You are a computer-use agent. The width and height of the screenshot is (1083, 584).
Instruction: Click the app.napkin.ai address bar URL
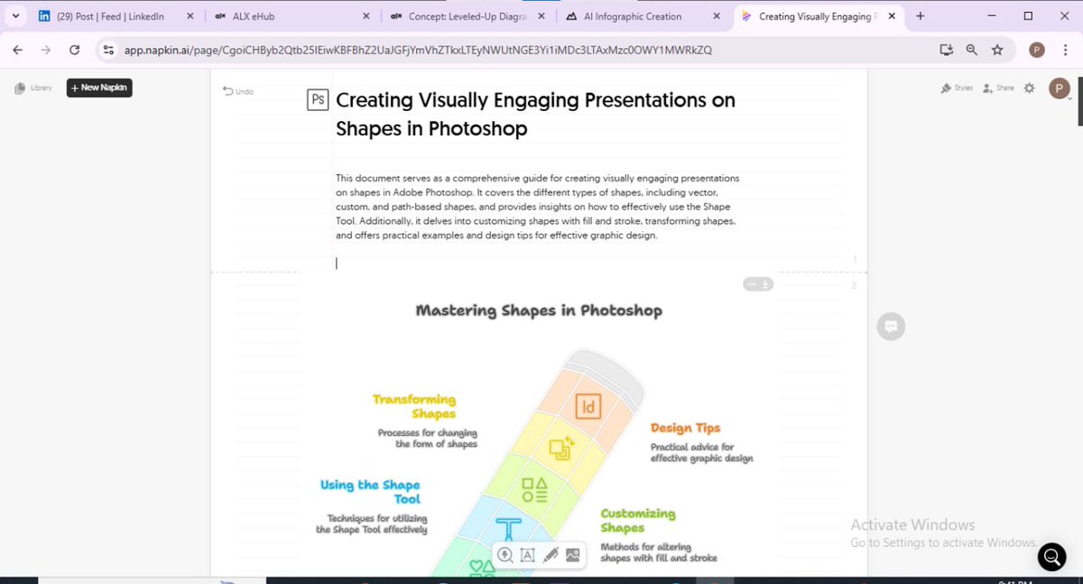tap(418, 51)
